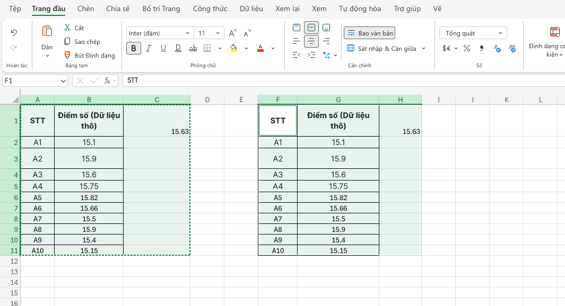This screenshot has width=565, height=306.
Task: Open fill color dropdown arrow
Action: 247,48
